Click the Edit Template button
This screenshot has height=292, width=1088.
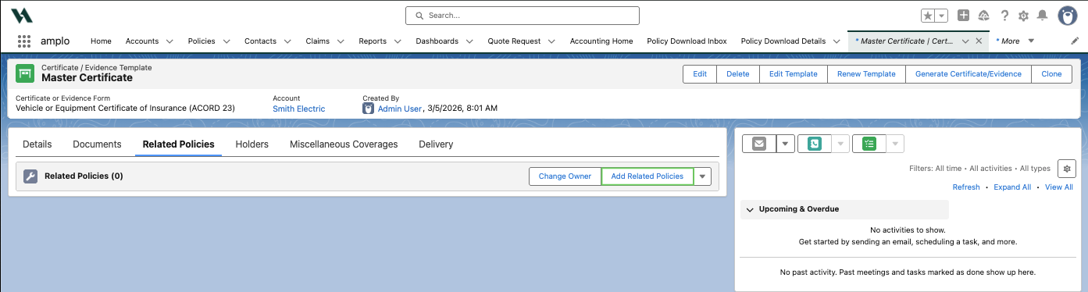[794, 73]
